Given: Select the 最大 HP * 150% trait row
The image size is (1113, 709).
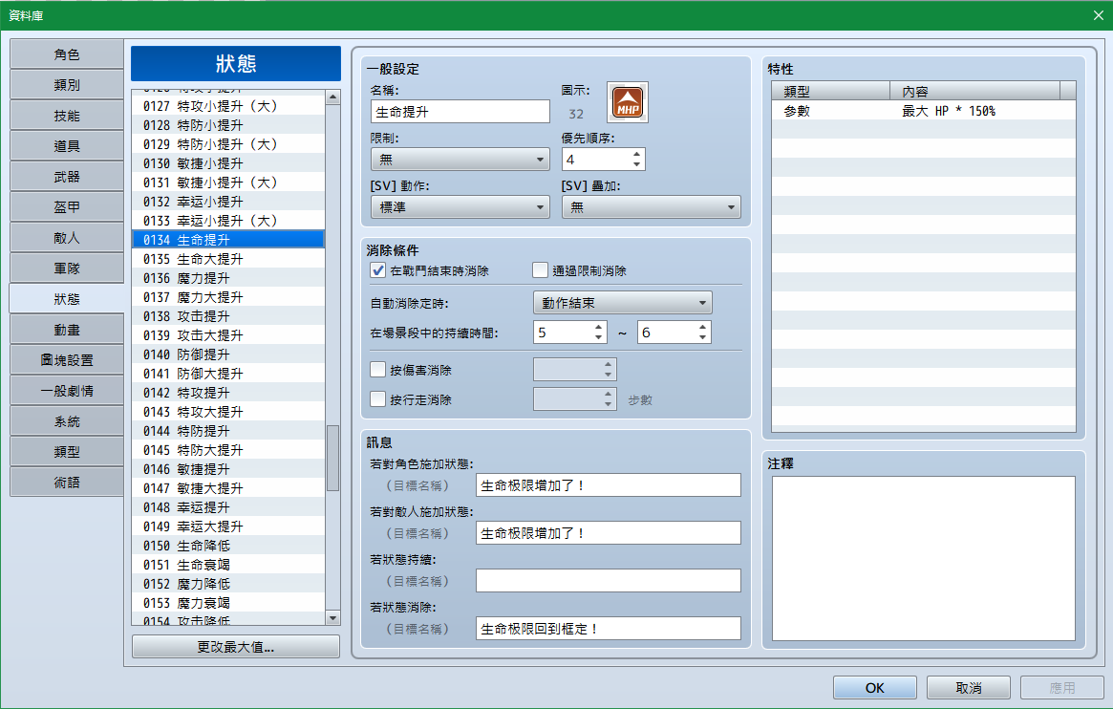Looking at the screenshot, I should pyautogui.click(x=924, y=111).
